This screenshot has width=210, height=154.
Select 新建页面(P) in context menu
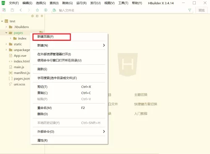click(45, 37)
